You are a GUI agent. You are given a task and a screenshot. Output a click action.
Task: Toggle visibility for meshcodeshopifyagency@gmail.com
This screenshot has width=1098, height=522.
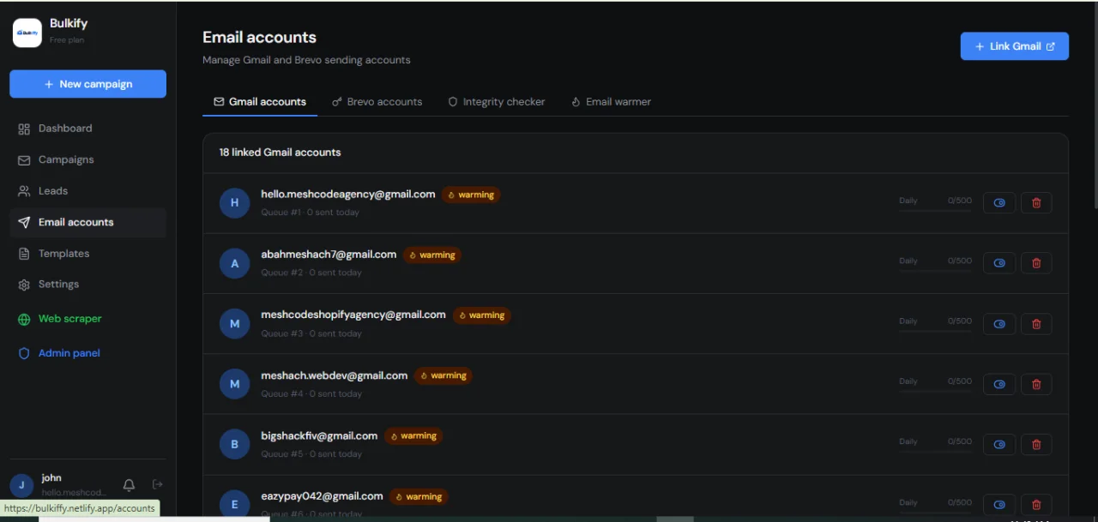[999, 324]
